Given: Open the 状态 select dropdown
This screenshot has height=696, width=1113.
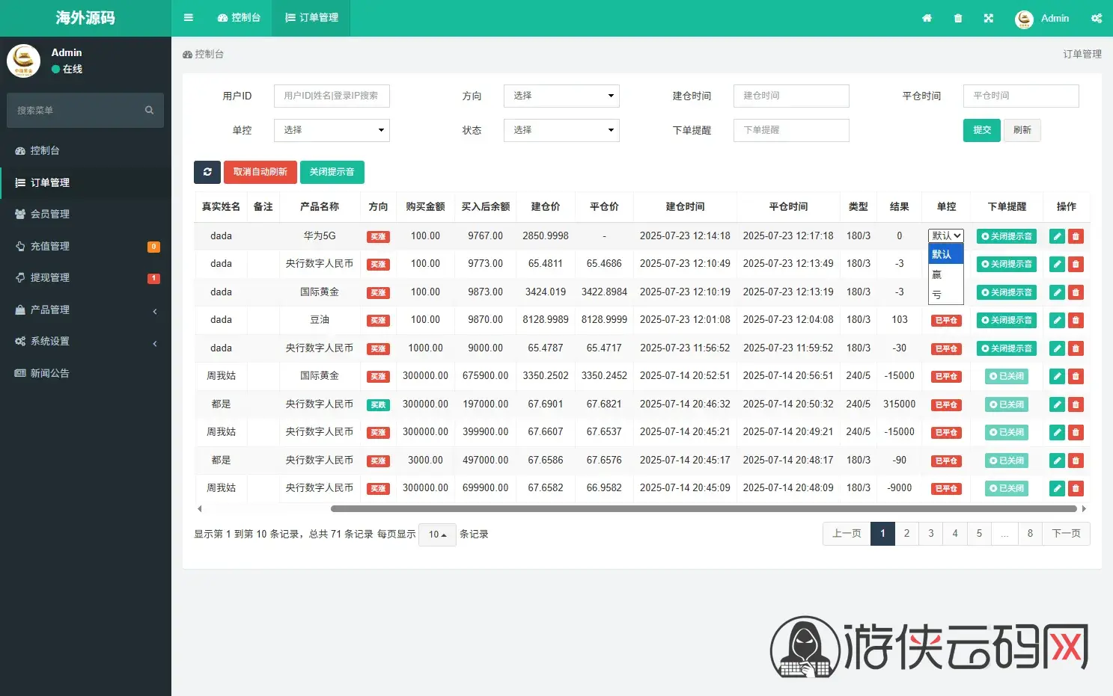Looking at the screenshot, I should pos(561,130).
